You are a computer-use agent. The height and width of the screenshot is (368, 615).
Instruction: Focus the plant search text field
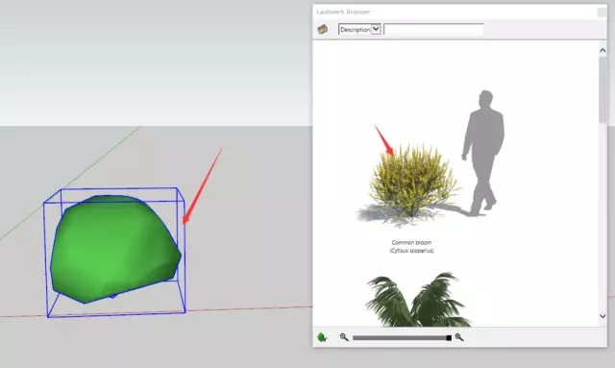click(x=433, y=30)
